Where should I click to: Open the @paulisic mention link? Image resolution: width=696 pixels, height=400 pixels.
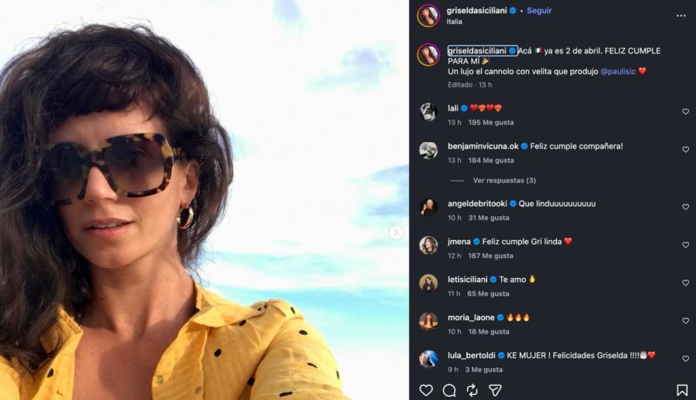tap(617, 71)
